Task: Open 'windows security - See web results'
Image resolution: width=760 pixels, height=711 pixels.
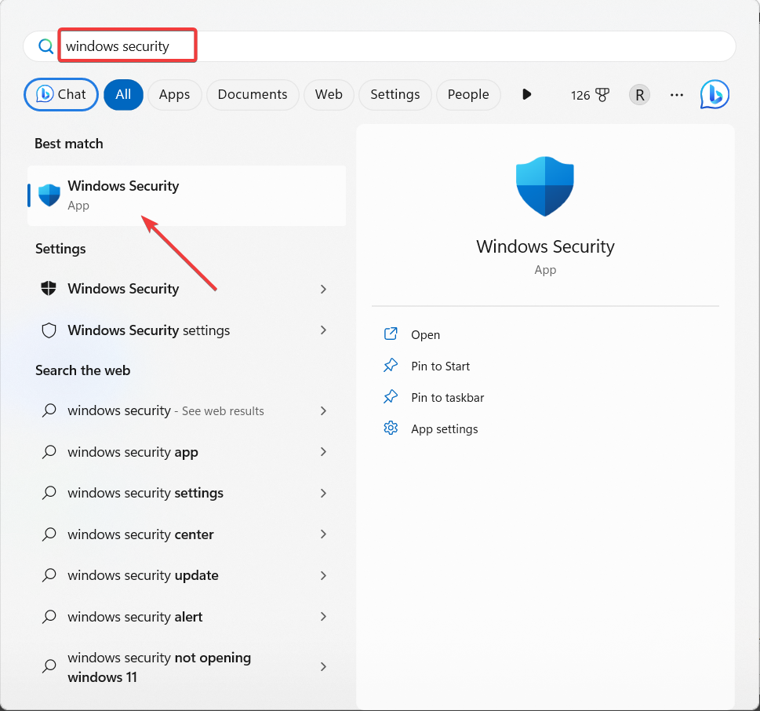Action: pyautogui.click(x=187, y=410)
